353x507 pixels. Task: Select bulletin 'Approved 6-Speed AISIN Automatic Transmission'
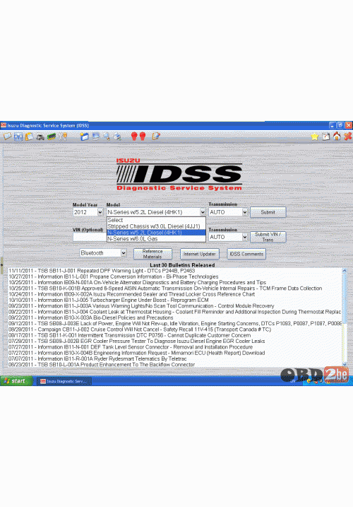(165, 288)
